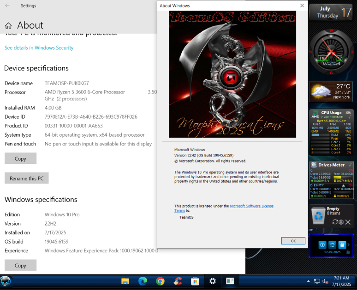The width and height of the screenshot is (357, 290).
Task: Click the music note in Drives Meter gadget
Action: point(351,164)
